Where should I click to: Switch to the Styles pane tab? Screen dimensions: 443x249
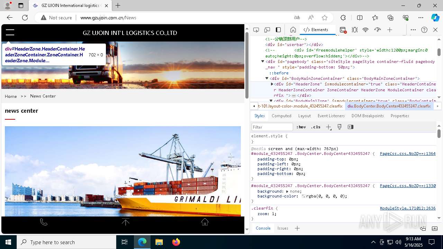pos(260,116)
